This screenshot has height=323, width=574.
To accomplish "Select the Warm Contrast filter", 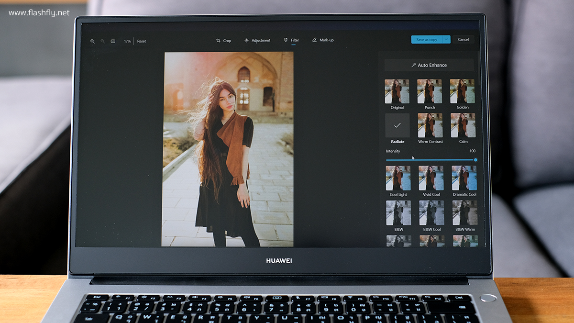I will [430, 125].
